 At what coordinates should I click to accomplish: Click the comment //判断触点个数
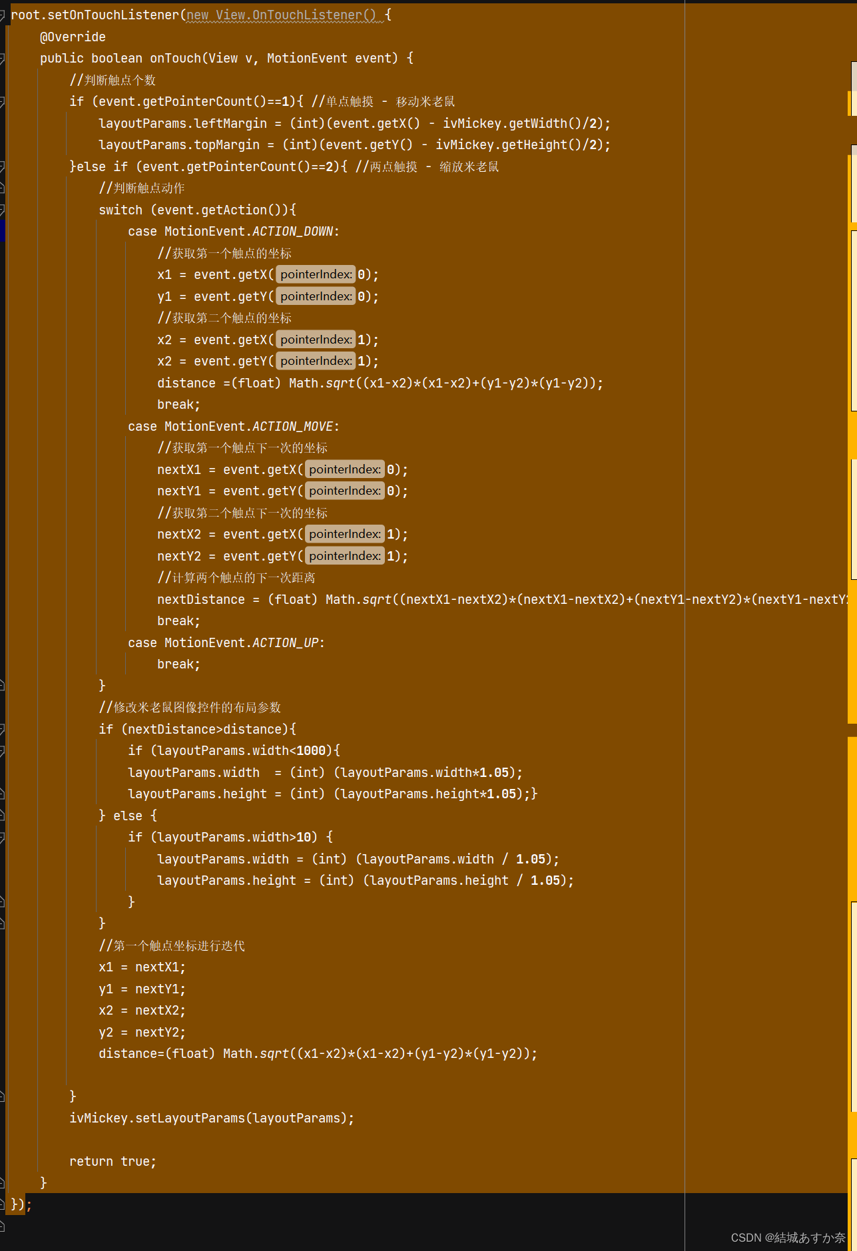[113, 80]
